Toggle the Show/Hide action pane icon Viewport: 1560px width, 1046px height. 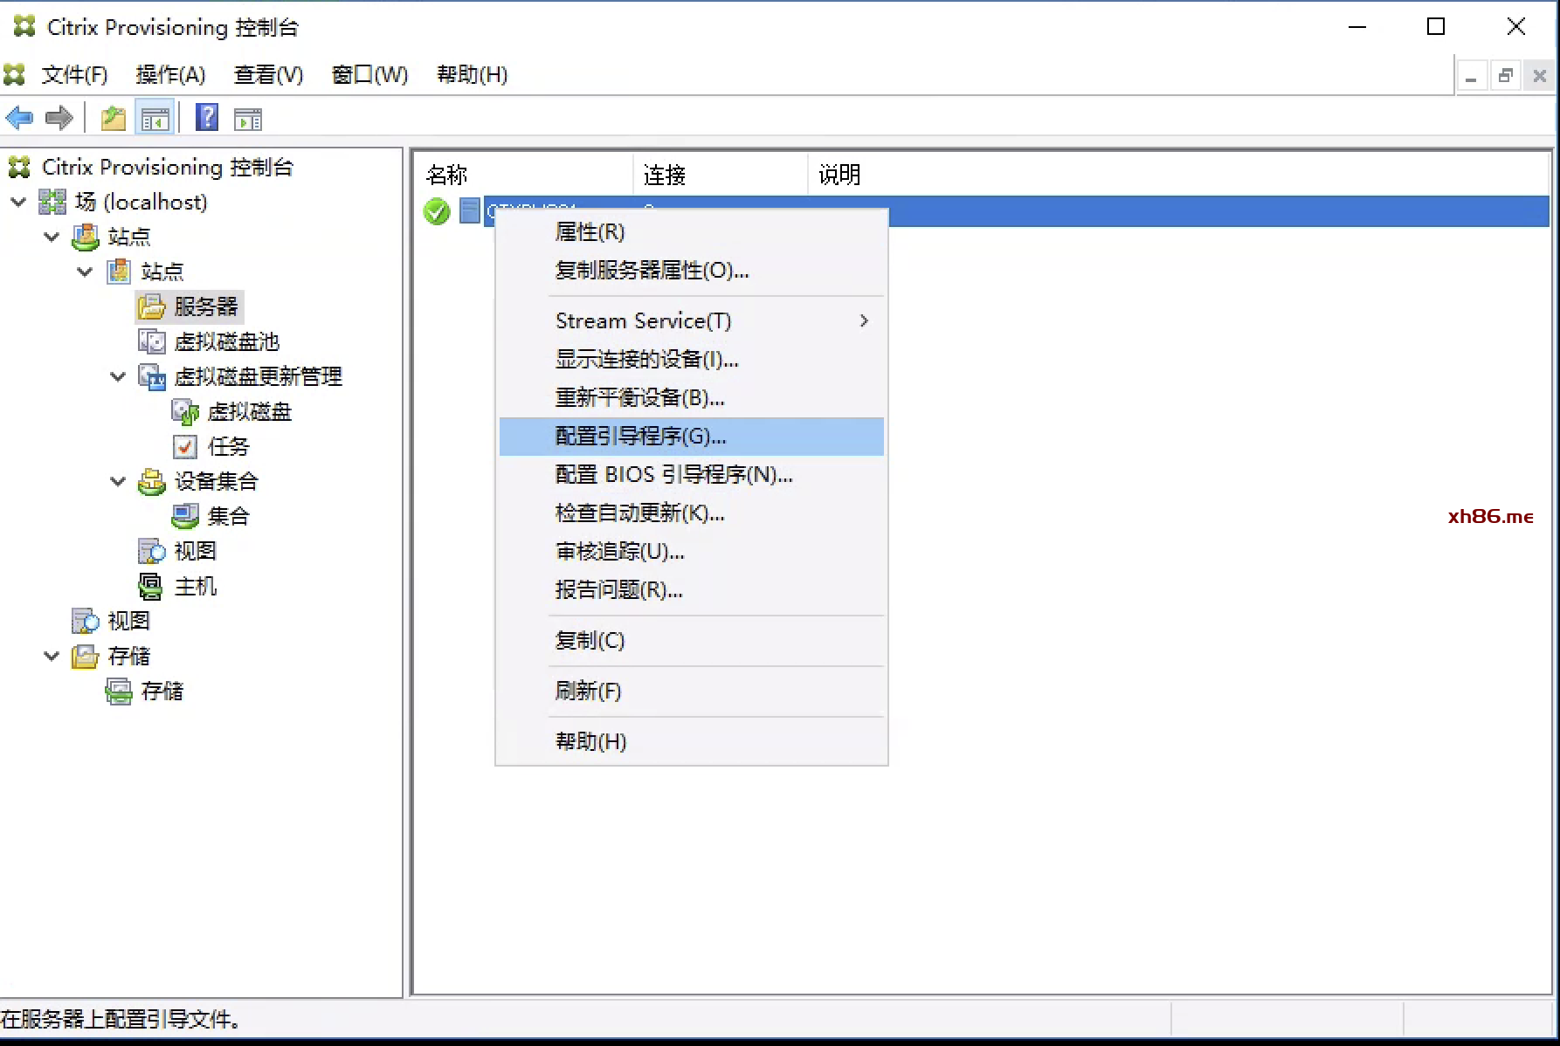click(x=248, y=118)
